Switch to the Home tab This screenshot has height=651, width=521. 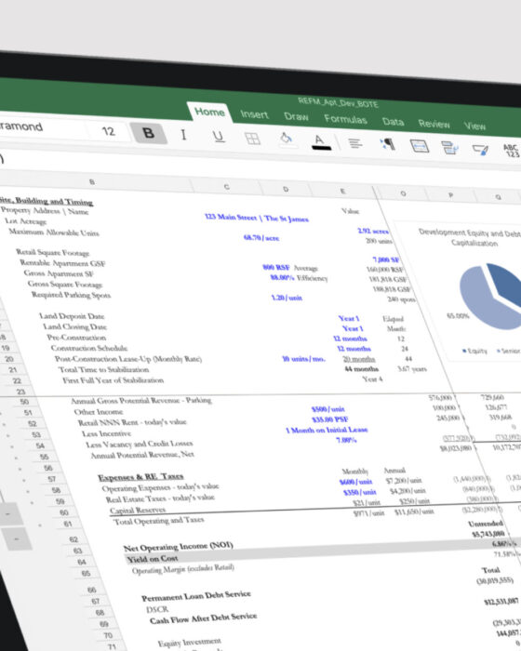click(210, 112)
